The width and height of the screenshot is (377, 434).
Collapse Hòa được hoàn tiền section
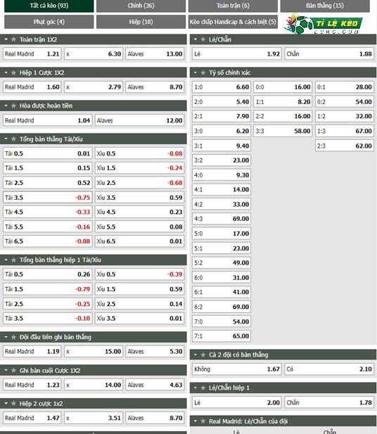coord(6,106)
